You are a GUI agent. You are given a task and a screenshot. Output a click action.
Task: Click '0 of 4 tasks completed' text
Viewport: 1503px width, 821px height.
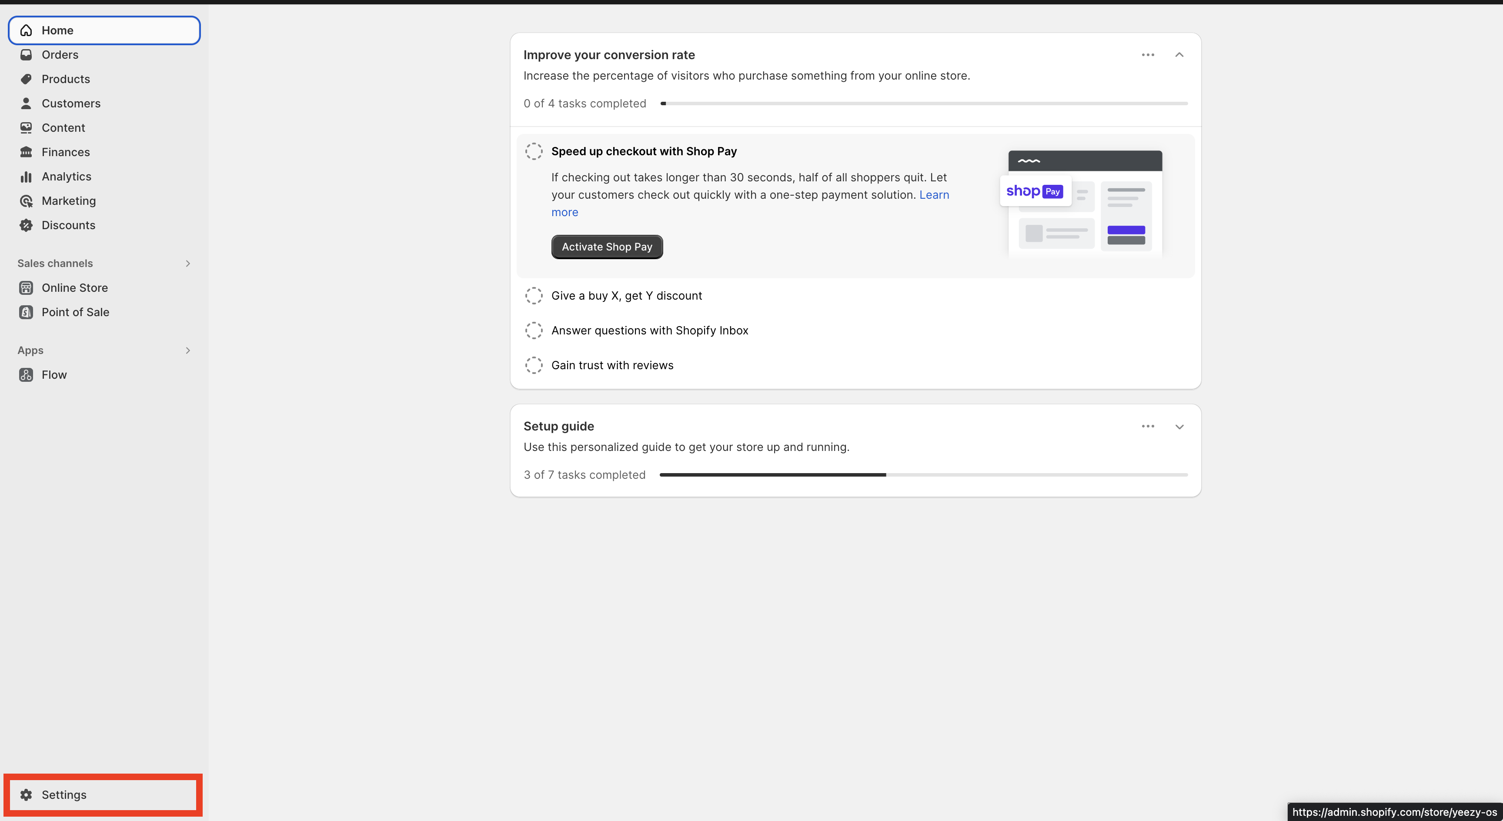pos(584,103)
